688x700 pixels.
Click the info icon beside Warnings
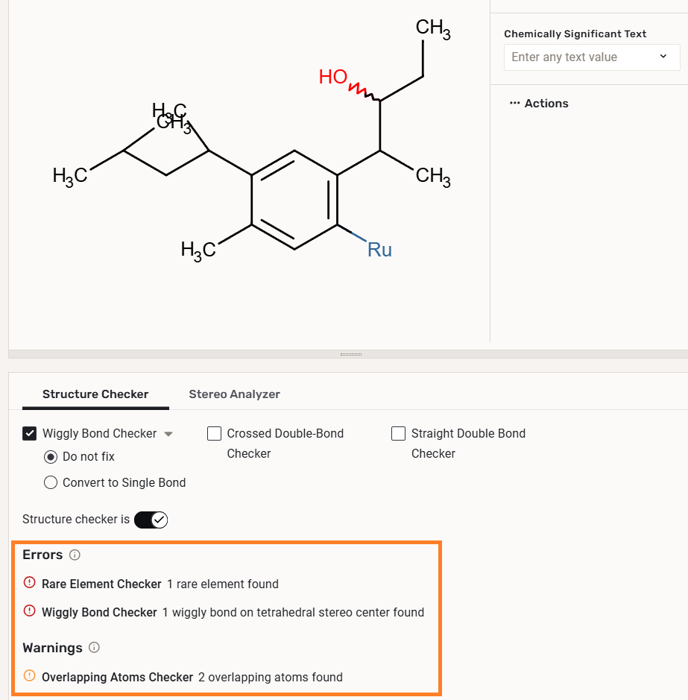pos(94,647)
